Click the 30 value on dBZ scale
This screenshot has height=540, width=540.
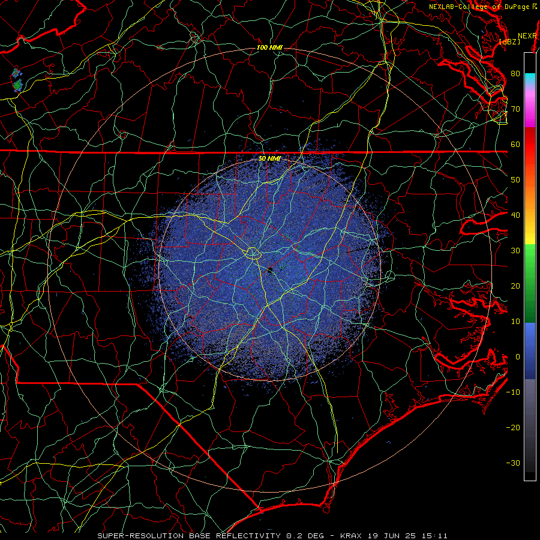coord(515,250)
